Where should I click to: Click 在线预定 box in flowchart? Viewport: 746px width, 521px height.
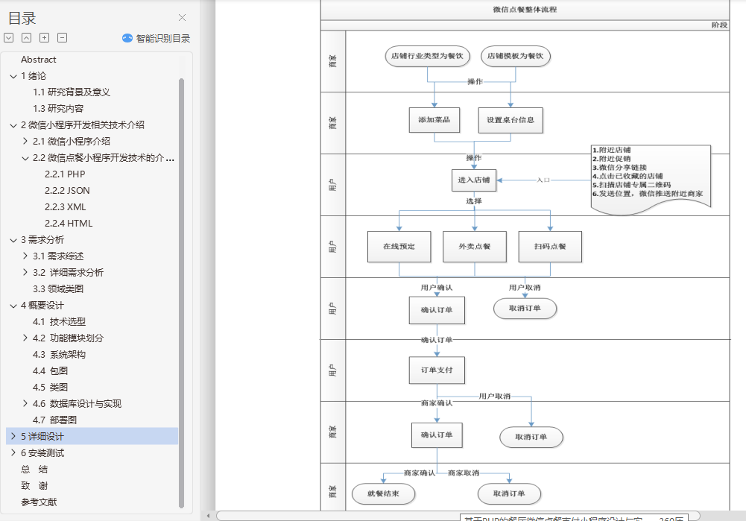tap(399, 247)
